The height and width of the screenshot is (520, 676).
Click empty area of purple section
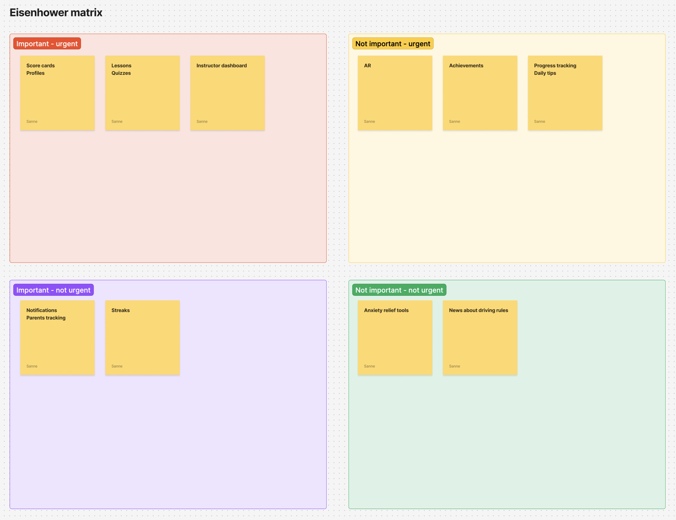168,443
